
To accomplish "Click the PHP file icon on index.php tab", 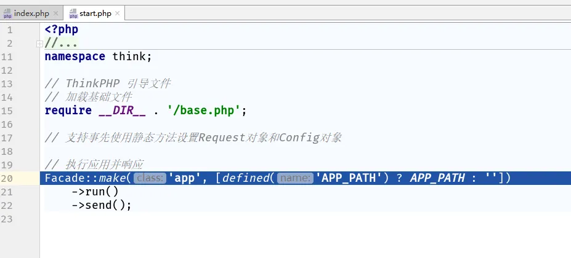I will pos(8,14).
